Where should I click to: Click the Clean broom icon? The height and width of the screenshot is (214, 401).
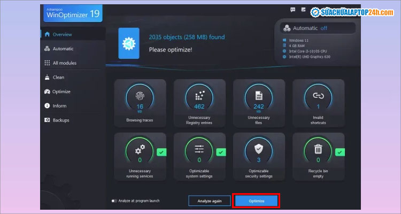[47, 77]
